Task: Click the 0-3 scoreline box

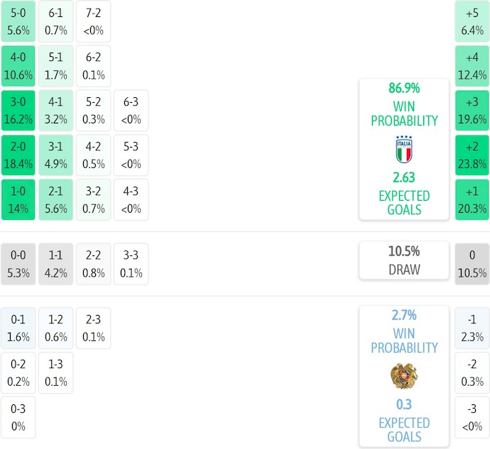Action: pos(18,418)
